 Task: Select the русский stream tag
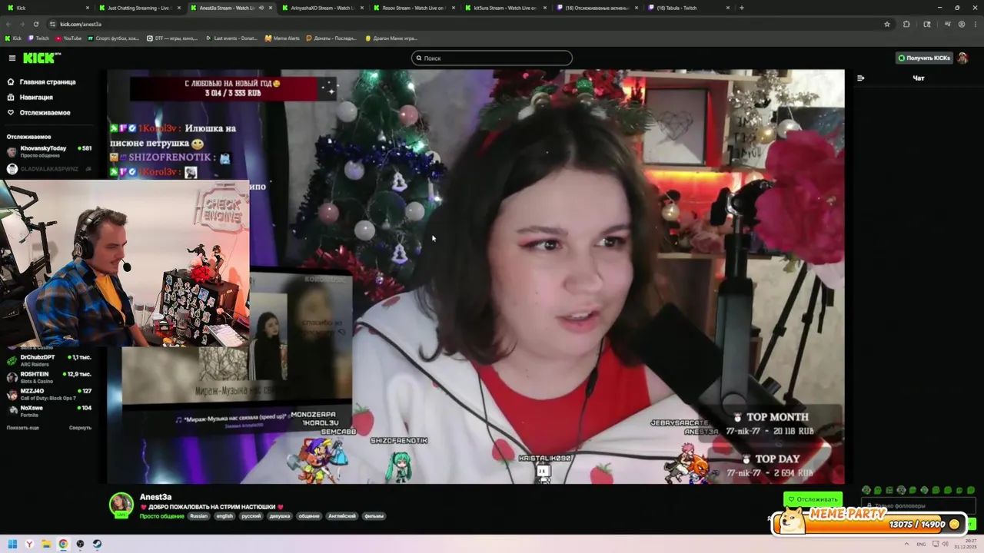pyautogui.click(x=251, y=516)
